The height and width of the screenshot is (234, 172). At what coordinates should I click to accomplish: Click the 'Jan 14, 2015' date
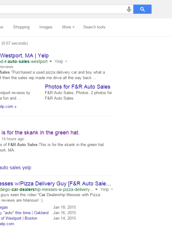pyautogui.click(x=65, y=218)
